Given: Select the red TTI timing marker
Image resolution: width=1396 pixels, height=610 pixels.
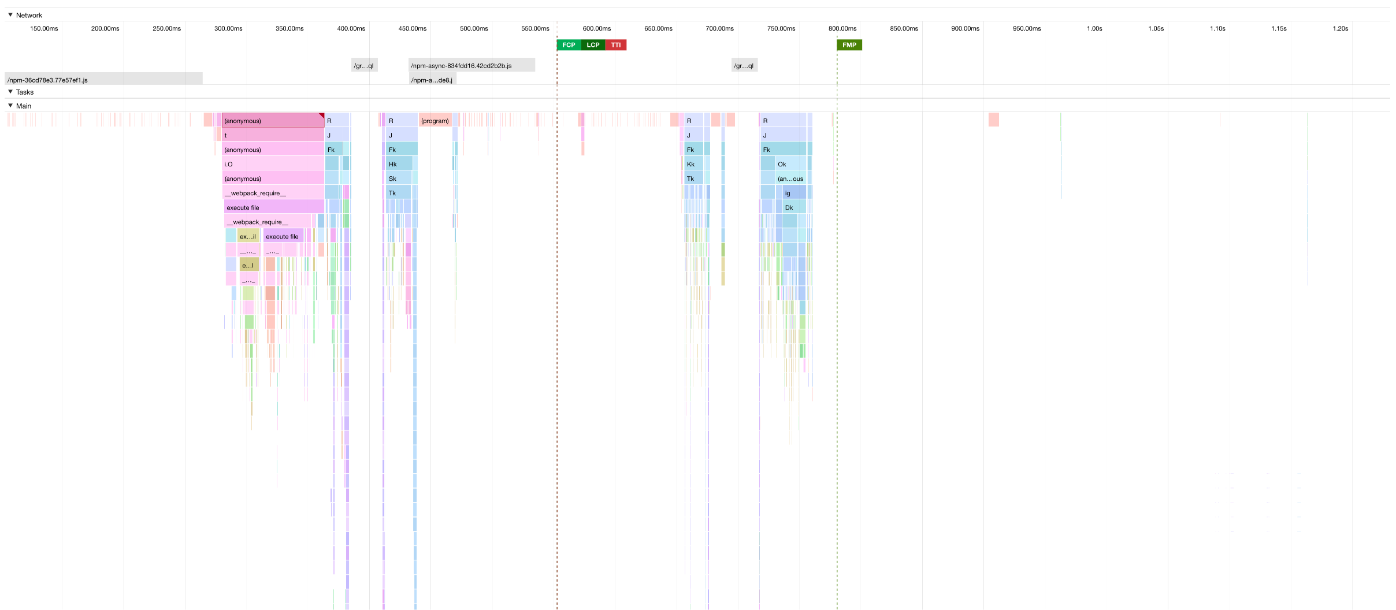Looking at the screenshot, I should [x=616, y=45].
